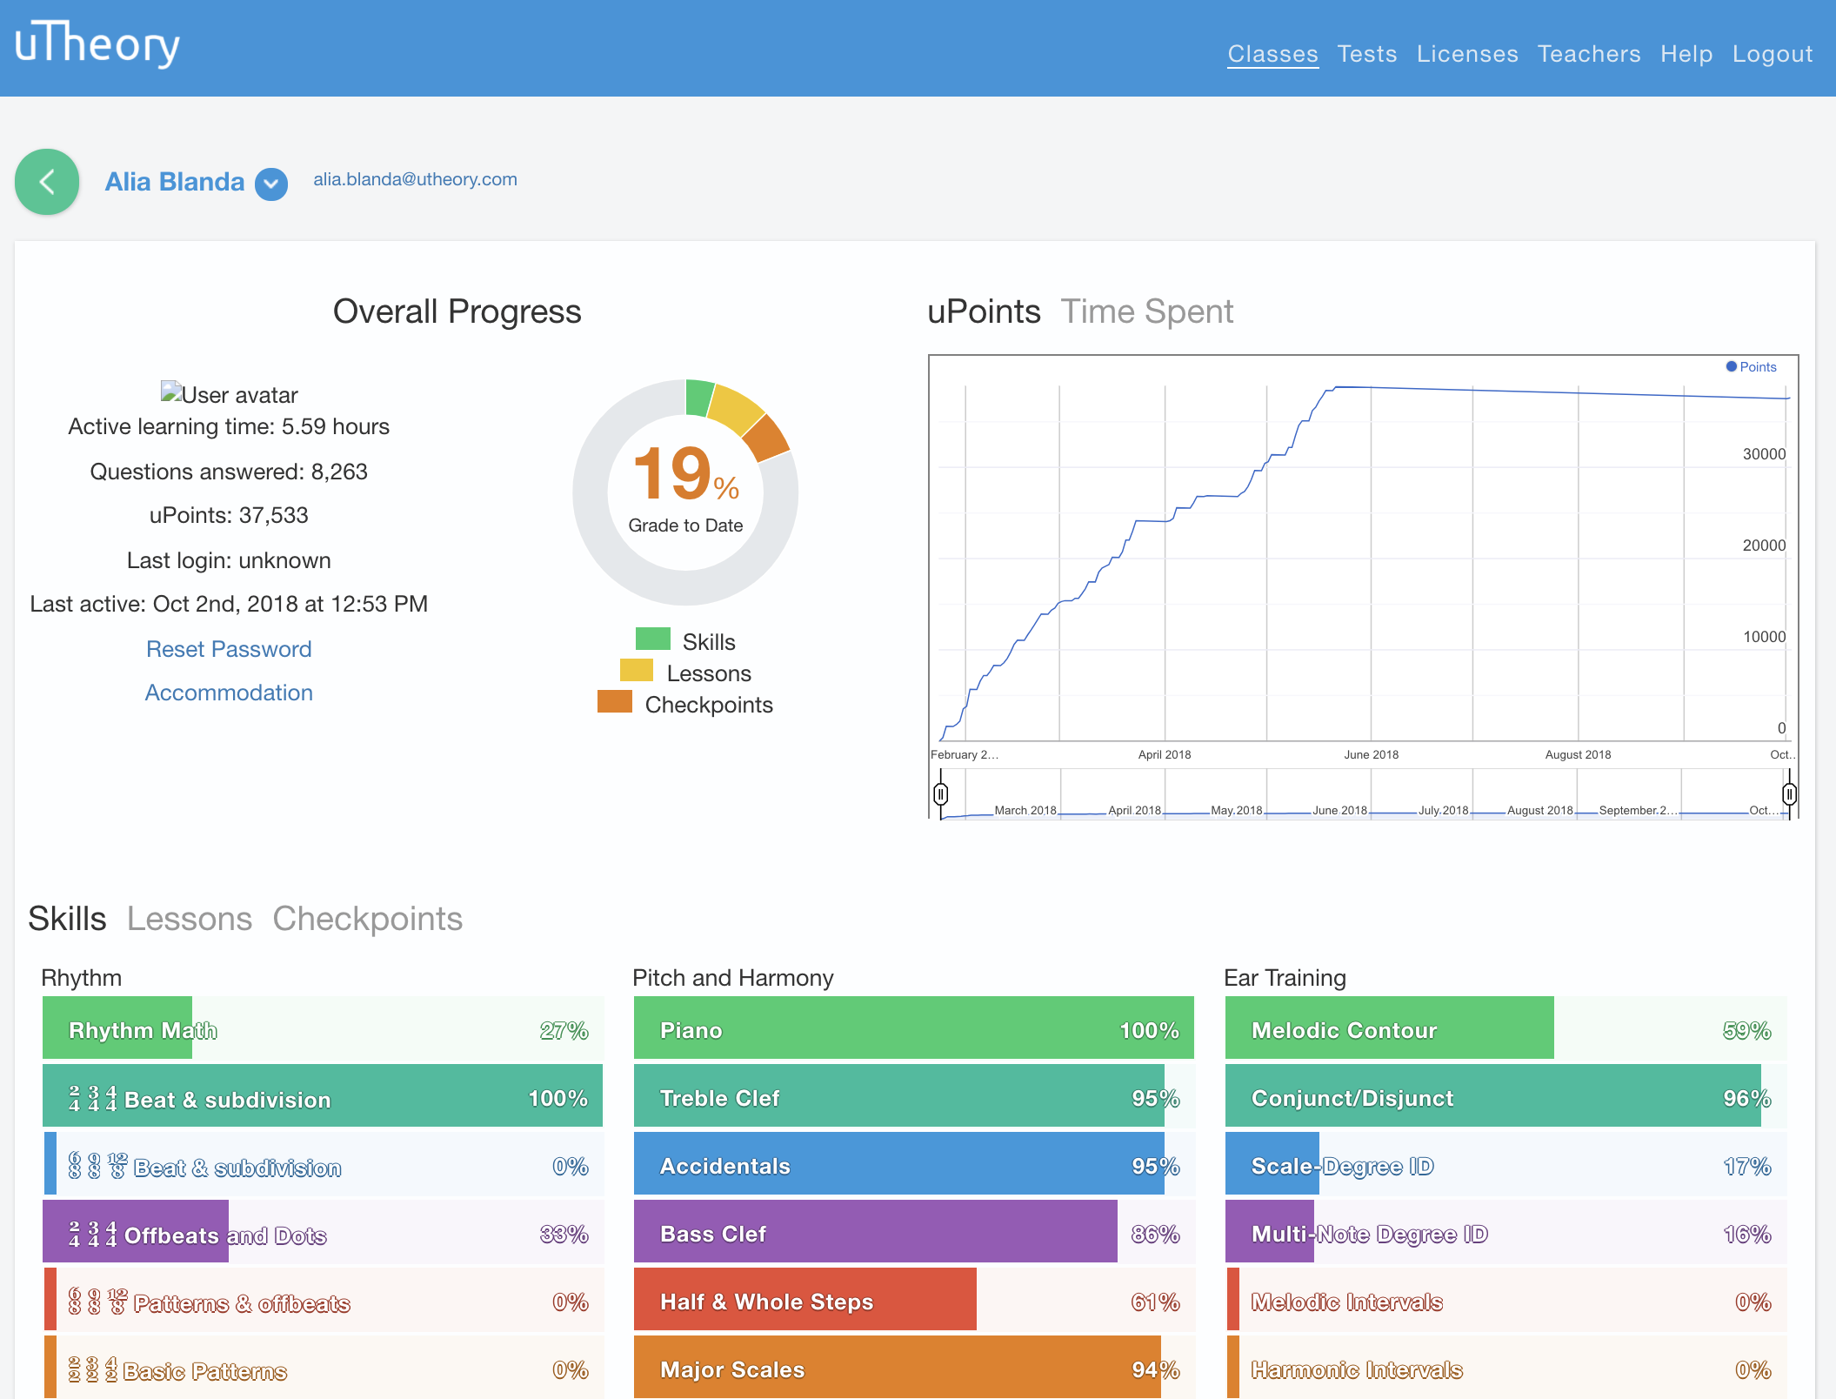Open the Patterns & offbeats skill bar
Viewport: 1836px width, 1399px height.
tap(323, 1300)
